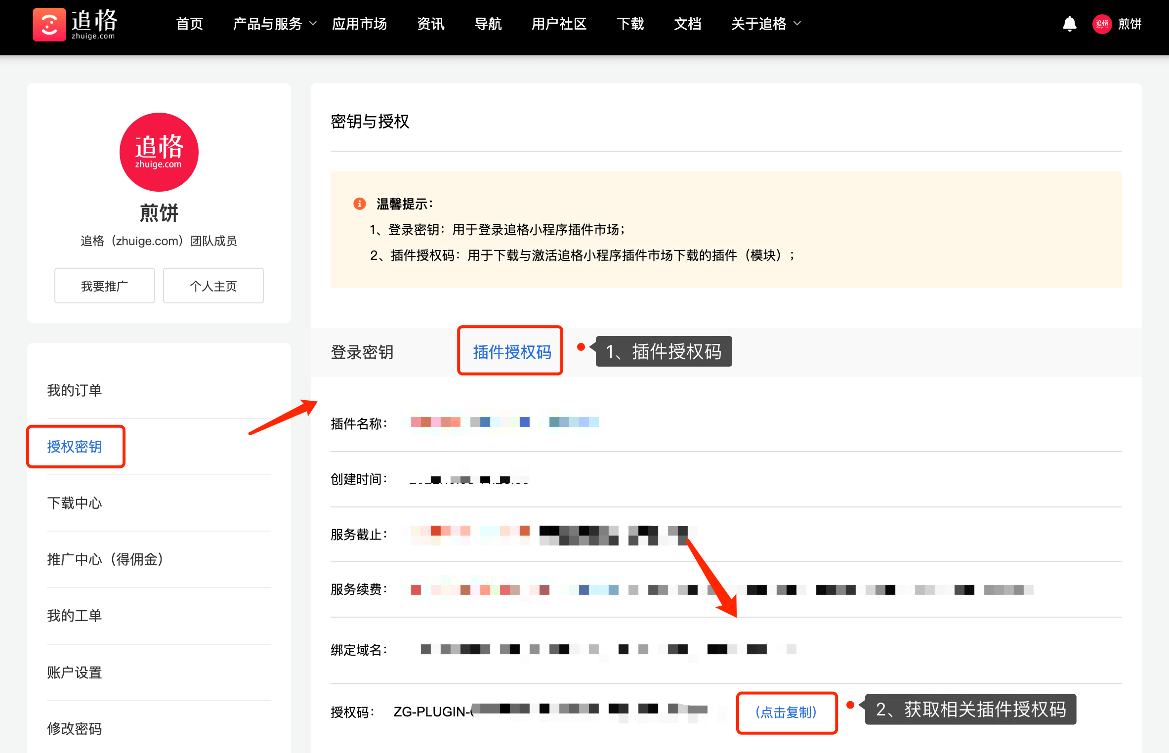The width and height of the screenshot is (1169, 753).
Task: Open 导航 in top navigation
Action: pyautogui.click(x=488, y=24)
